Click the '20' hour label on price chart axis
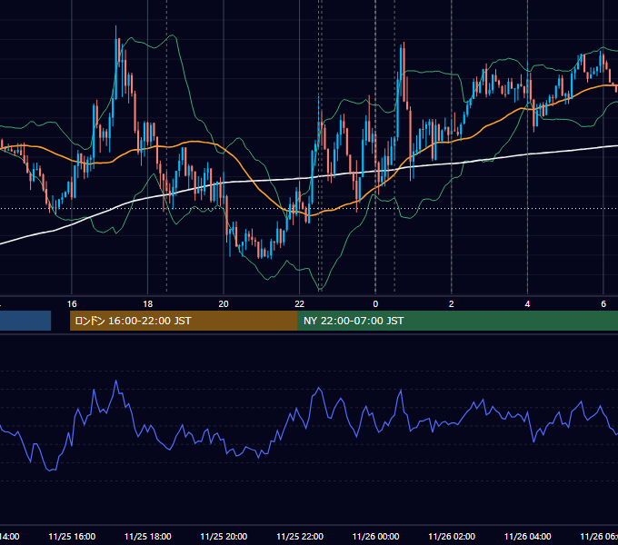 (x=224, y=304)
